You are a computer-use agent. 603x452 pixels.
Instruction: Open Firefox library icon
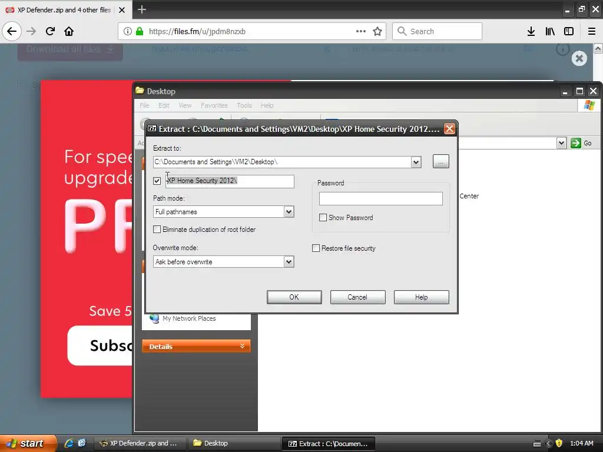tap(550, 31)
